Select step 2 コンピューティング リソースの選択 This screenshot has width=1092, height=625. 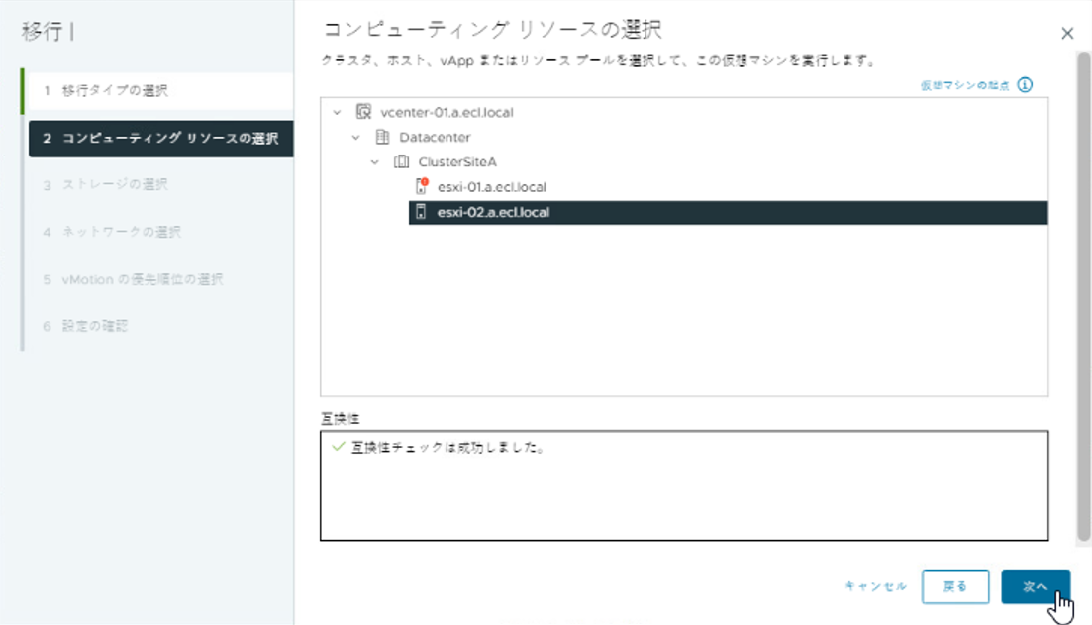pyautogui.click(x=160, y=139)
